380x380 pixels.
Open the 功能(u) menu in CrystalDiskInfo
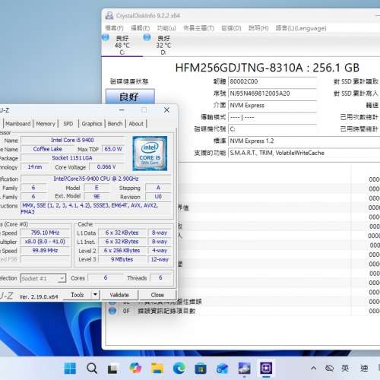166,28
